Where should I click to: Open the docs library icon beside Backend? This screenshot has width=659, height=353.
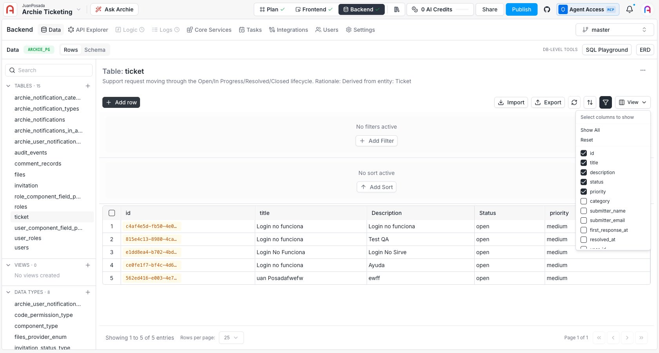397,9
